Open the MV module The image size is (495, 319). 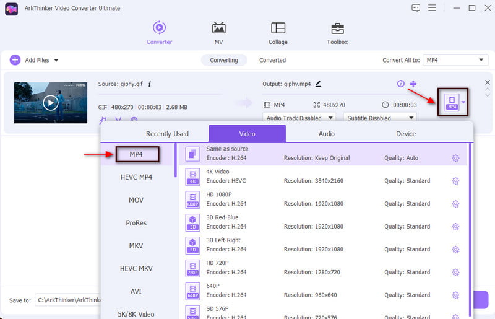[x=218, y=33]
